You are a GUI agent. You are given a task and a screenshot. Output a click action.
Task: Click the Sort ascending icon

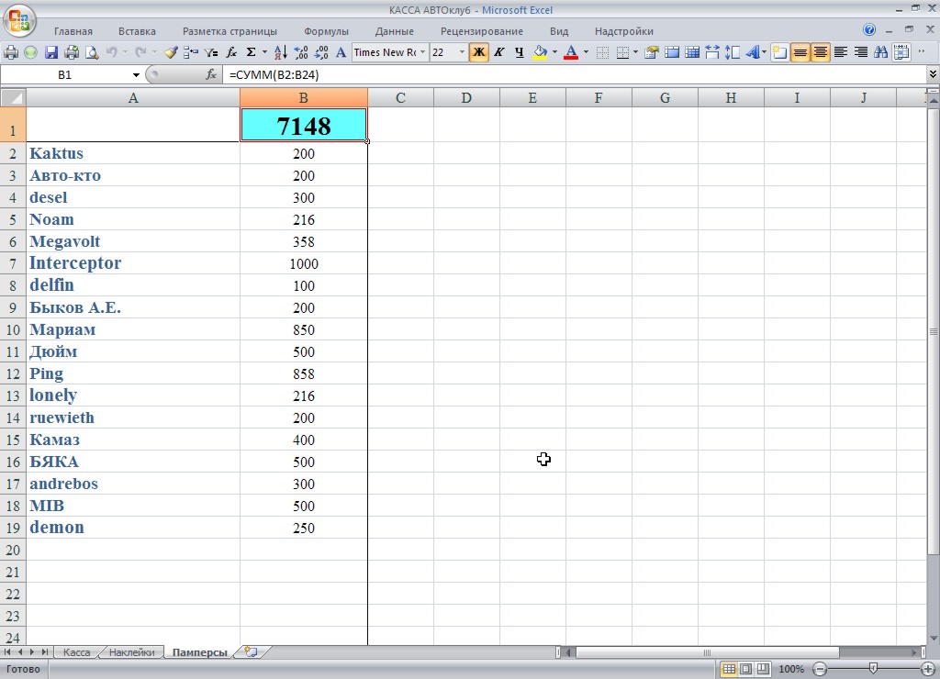point(282,52)
